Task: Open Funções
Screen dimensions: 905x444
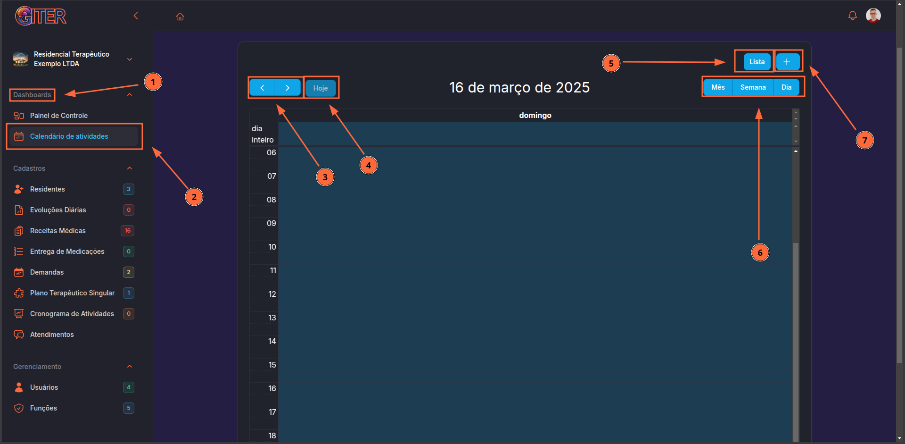Action: click(43, 408)
